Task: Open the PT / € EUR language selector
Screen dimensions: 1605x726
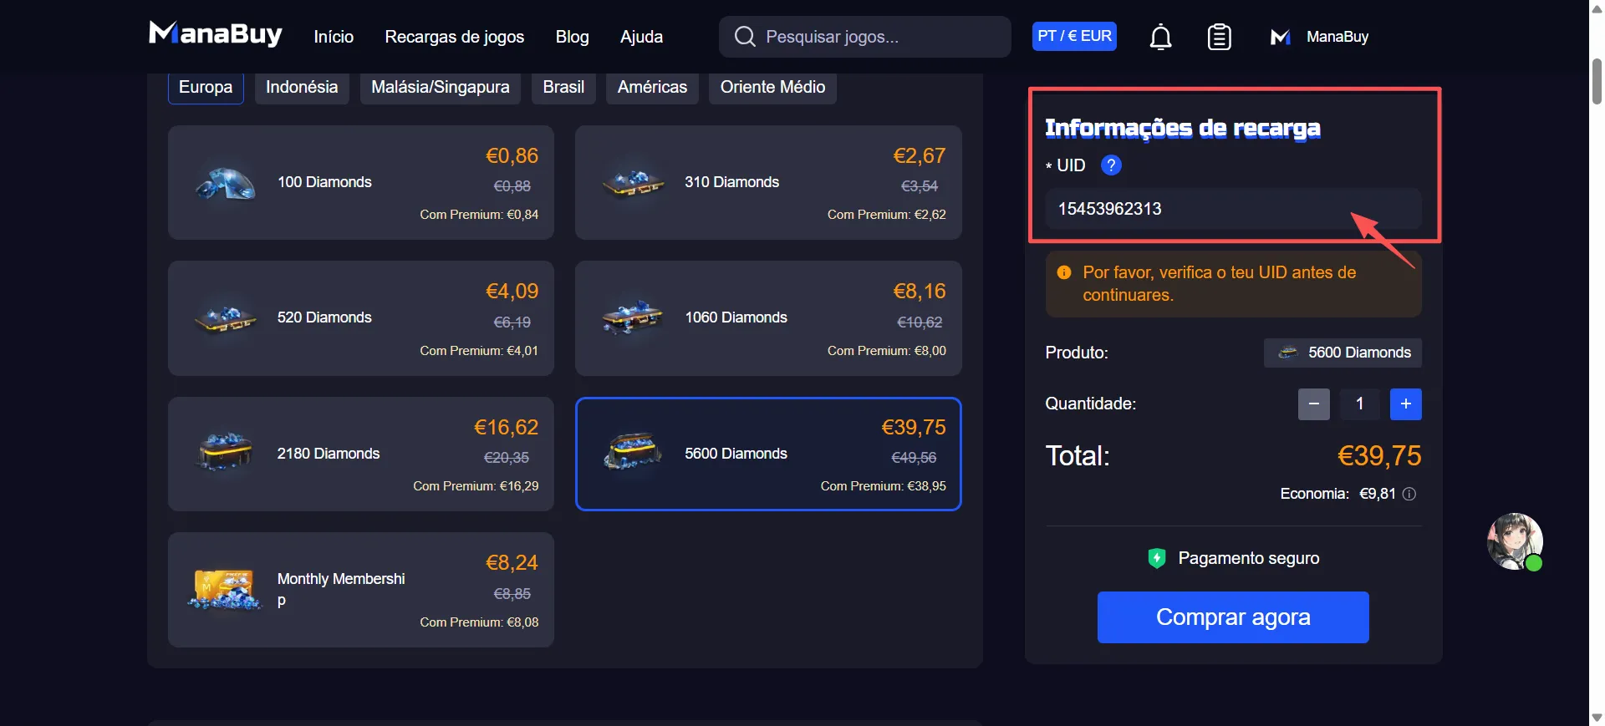Action: (x=1074, y=36)
